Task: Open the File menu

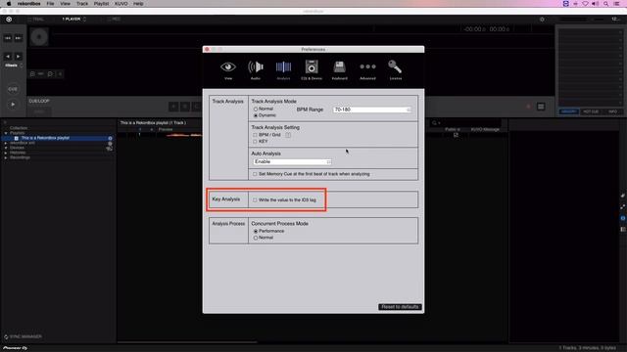Action: [x=50, y=4]
